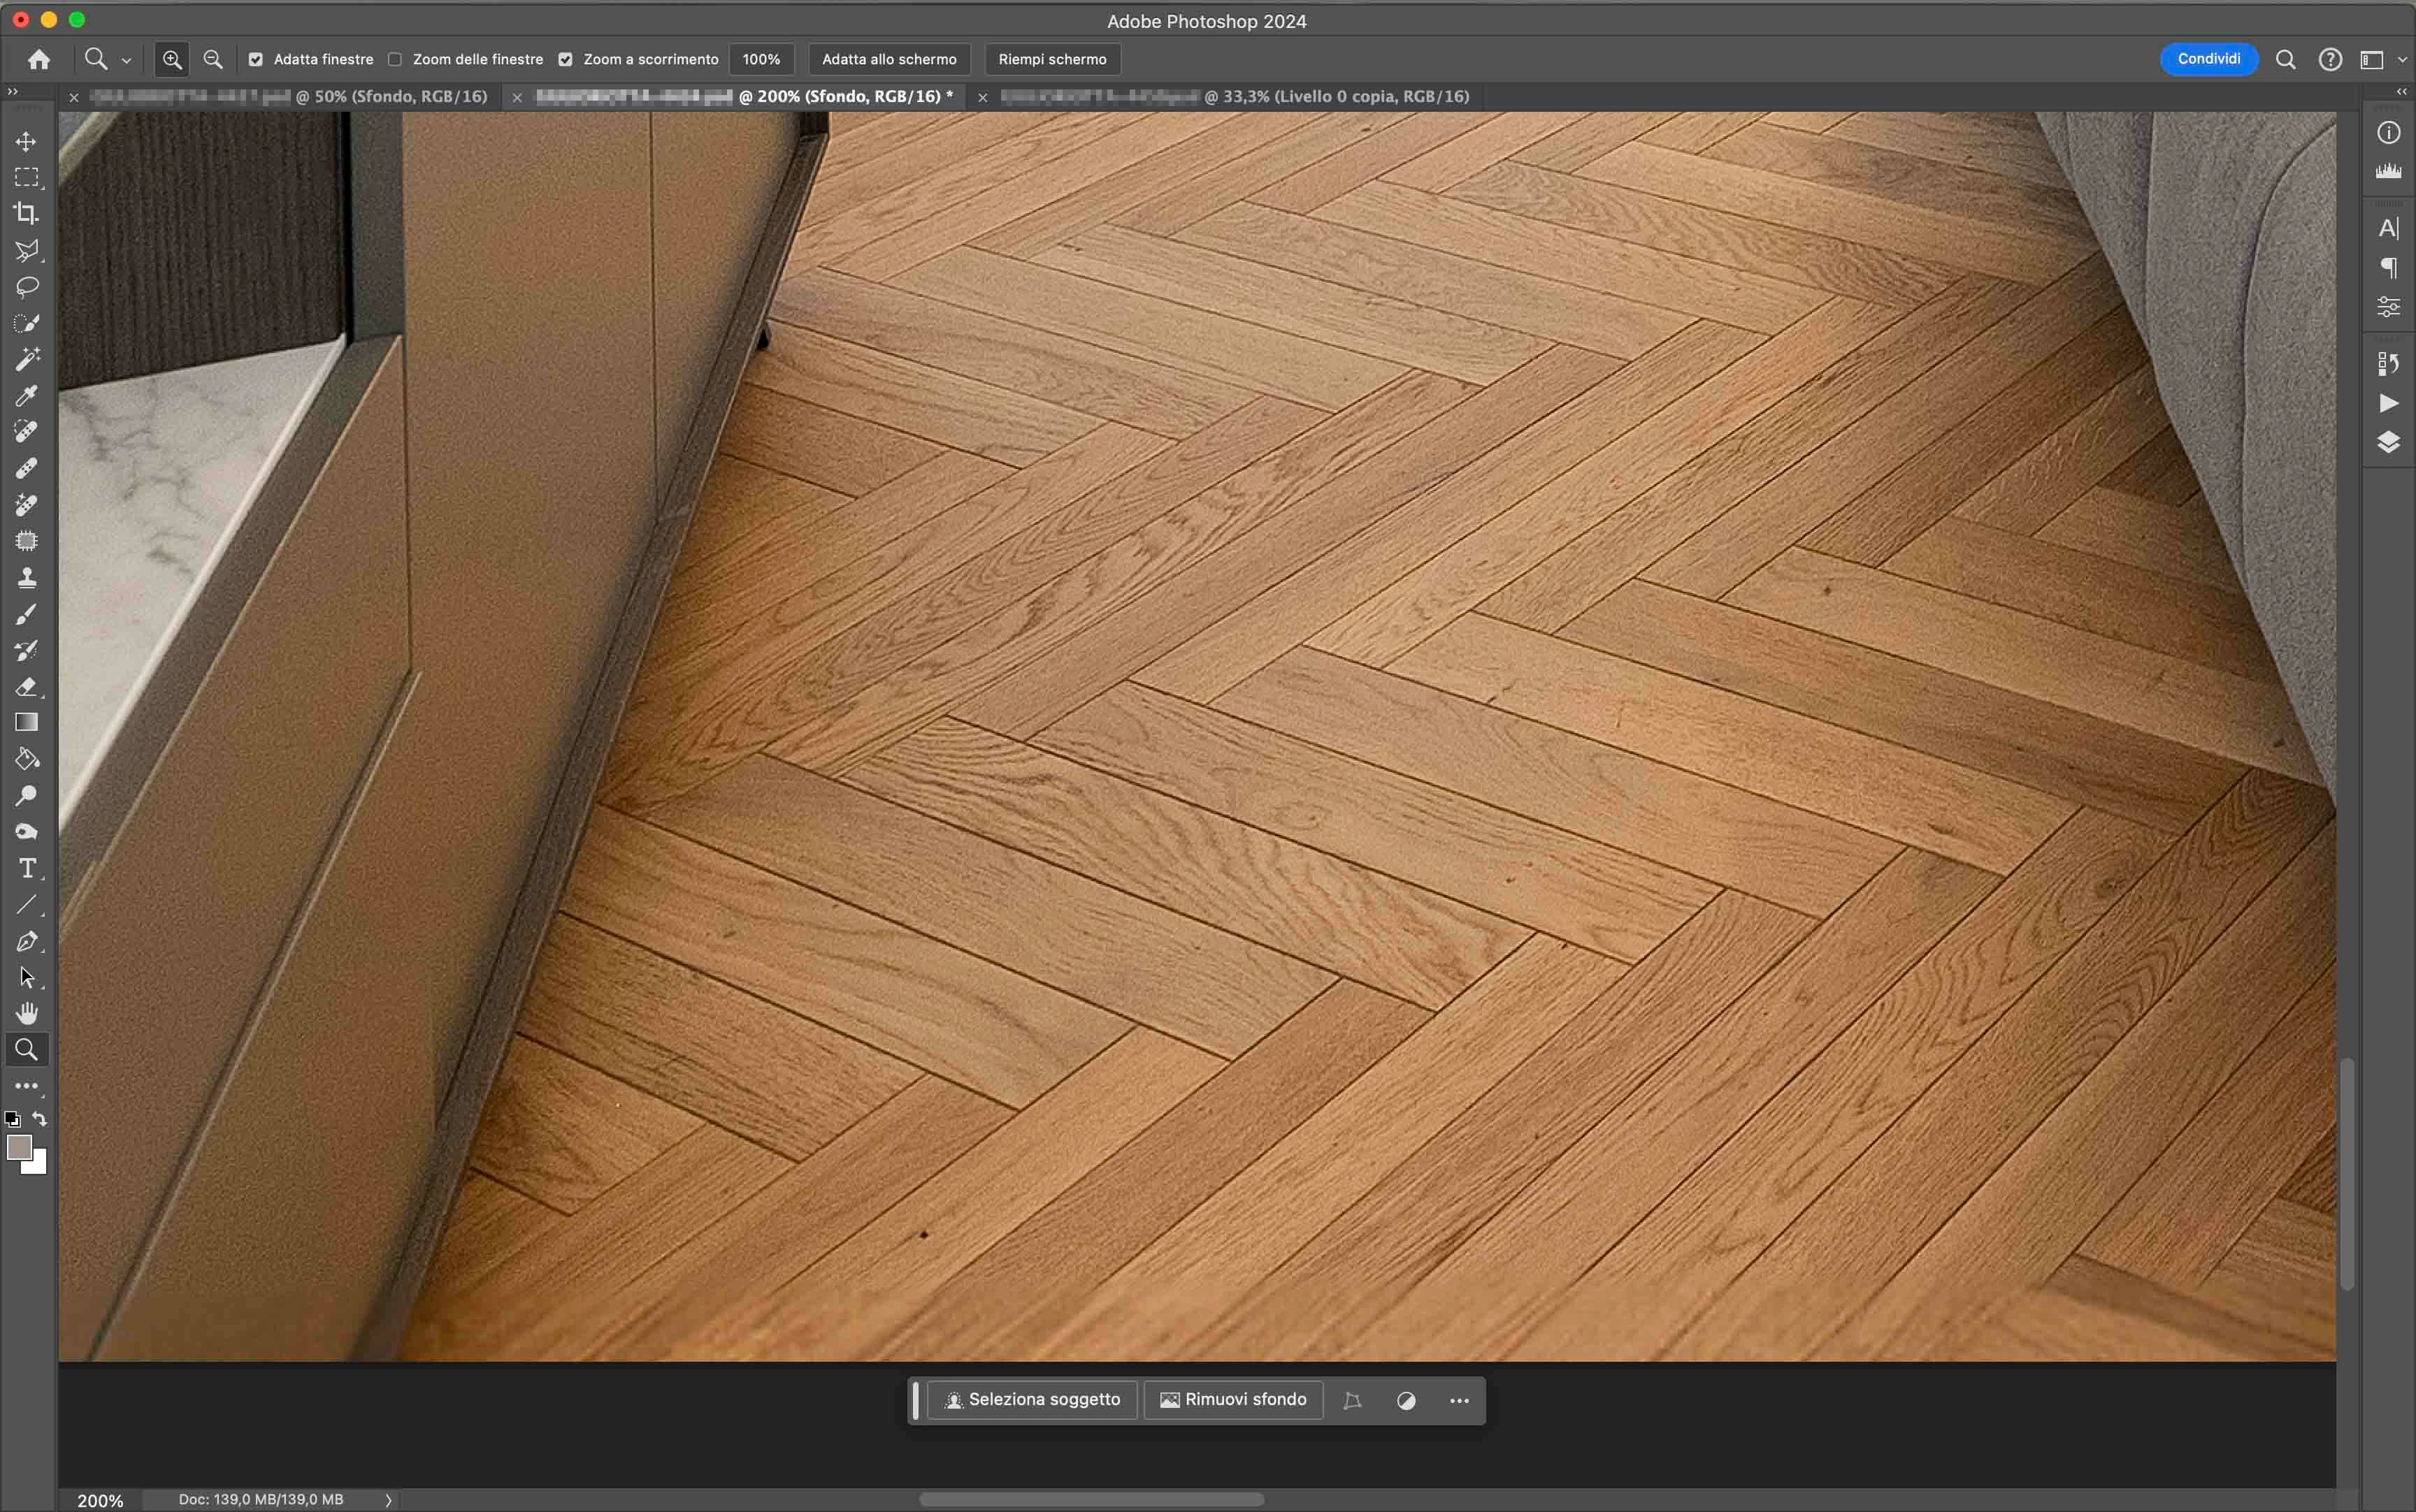This screenshot has width=2416, height=1512.
Task: Select the Lasso tool
Action: pos(27,287)
